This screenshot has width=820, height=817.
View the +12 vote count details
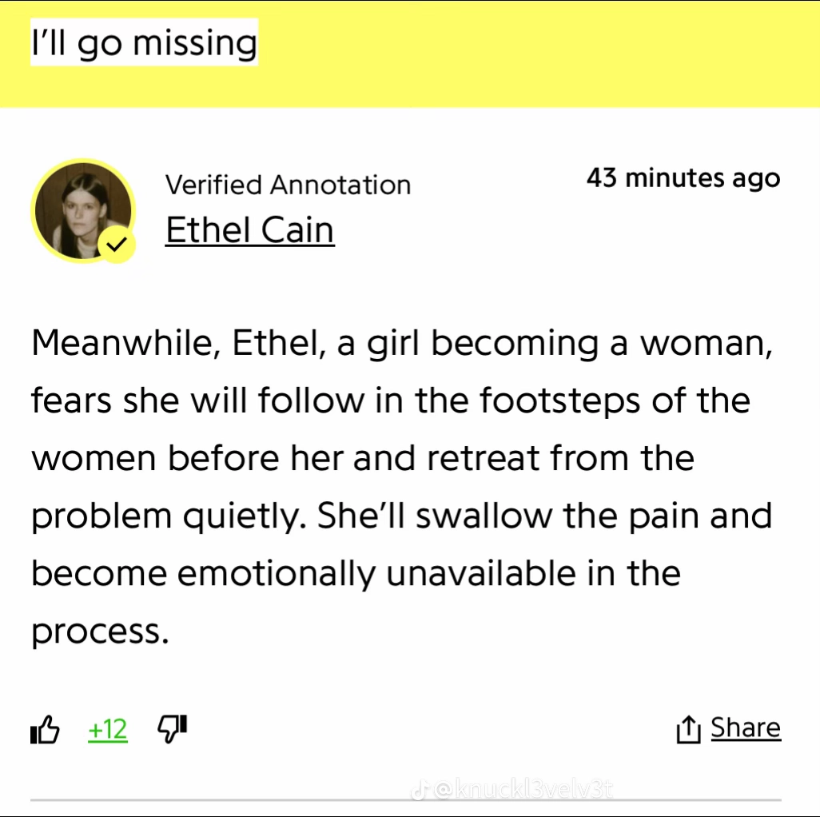coord(108,729)
